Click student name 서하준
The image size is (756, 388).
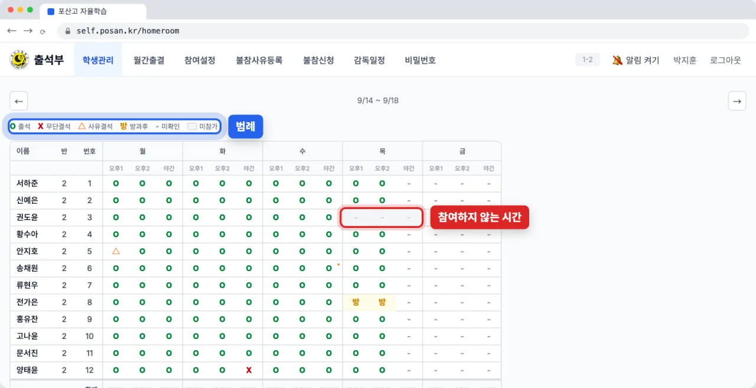pos(27,184)
